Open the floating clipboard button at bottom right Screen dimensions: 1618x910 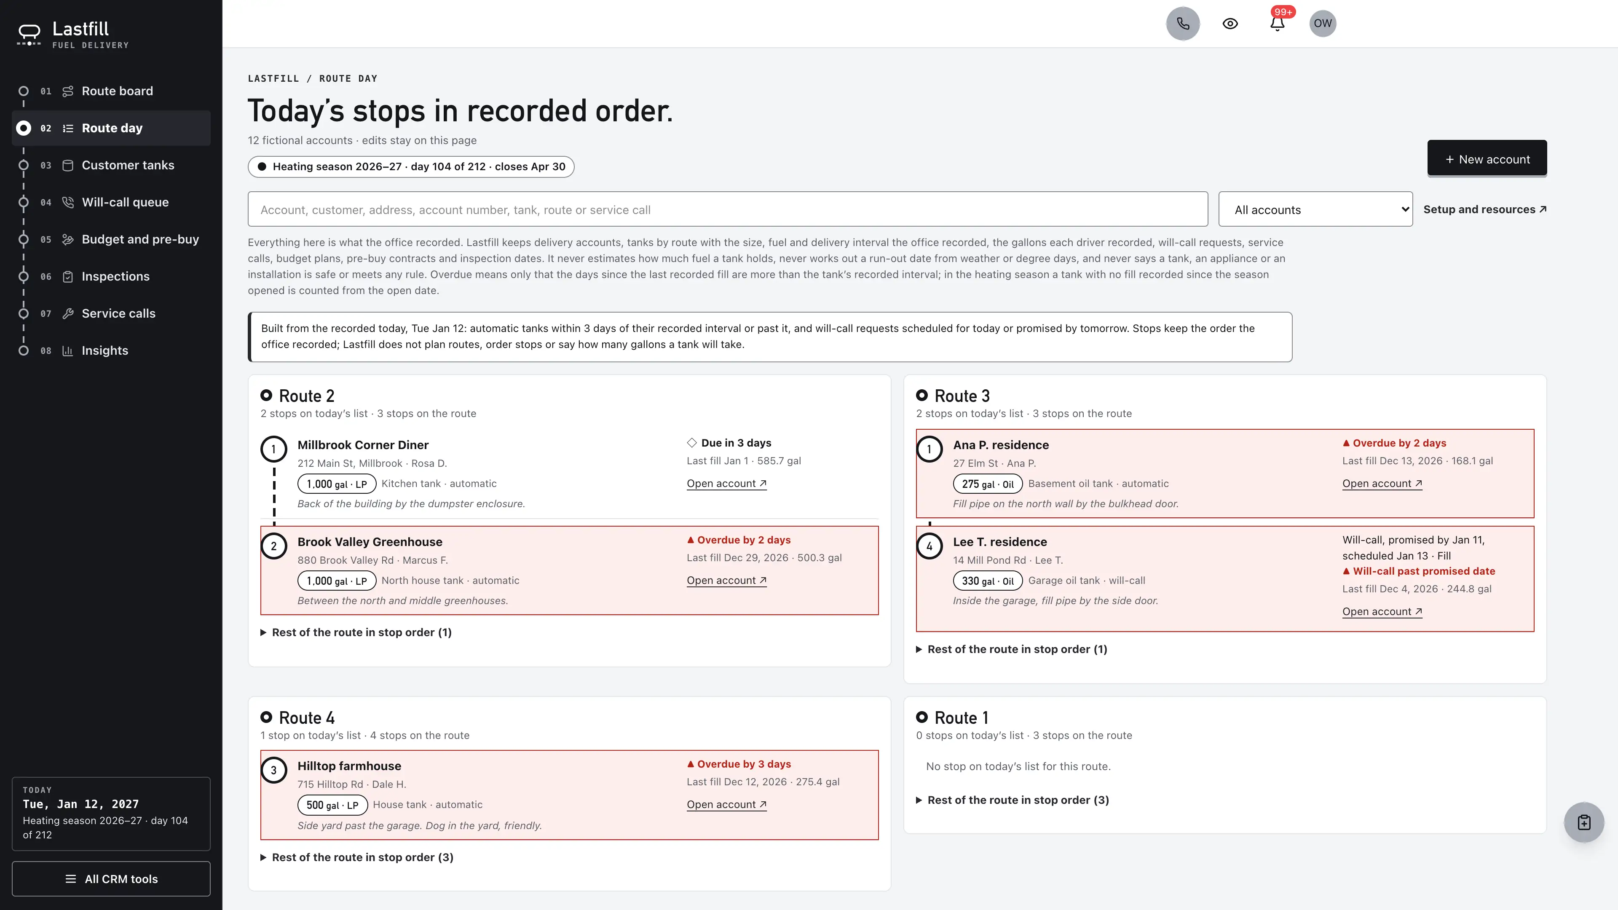click(1583, 822)
